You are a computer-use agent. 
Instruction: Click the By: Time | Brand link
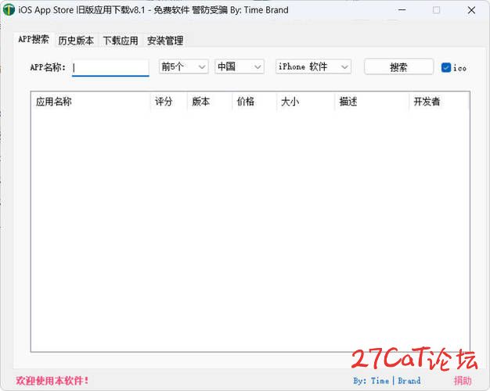pos(387,381)
